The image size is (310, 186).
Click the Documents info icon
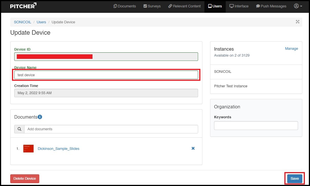click(x=40, y=117)
